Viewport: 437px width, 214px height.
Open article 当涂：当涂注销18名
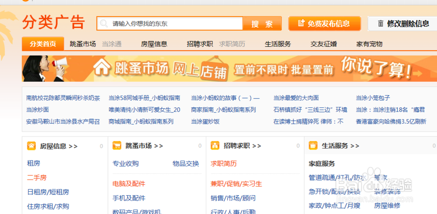pyautogui.click(x=390, y=110)
